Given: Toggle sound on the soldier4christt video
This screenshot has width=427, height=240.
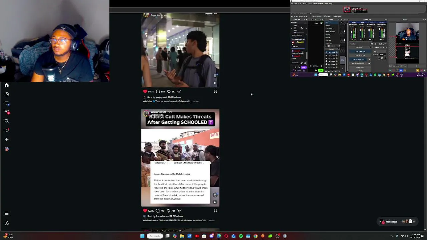Looking at the screenshot, I should [215, 202].
